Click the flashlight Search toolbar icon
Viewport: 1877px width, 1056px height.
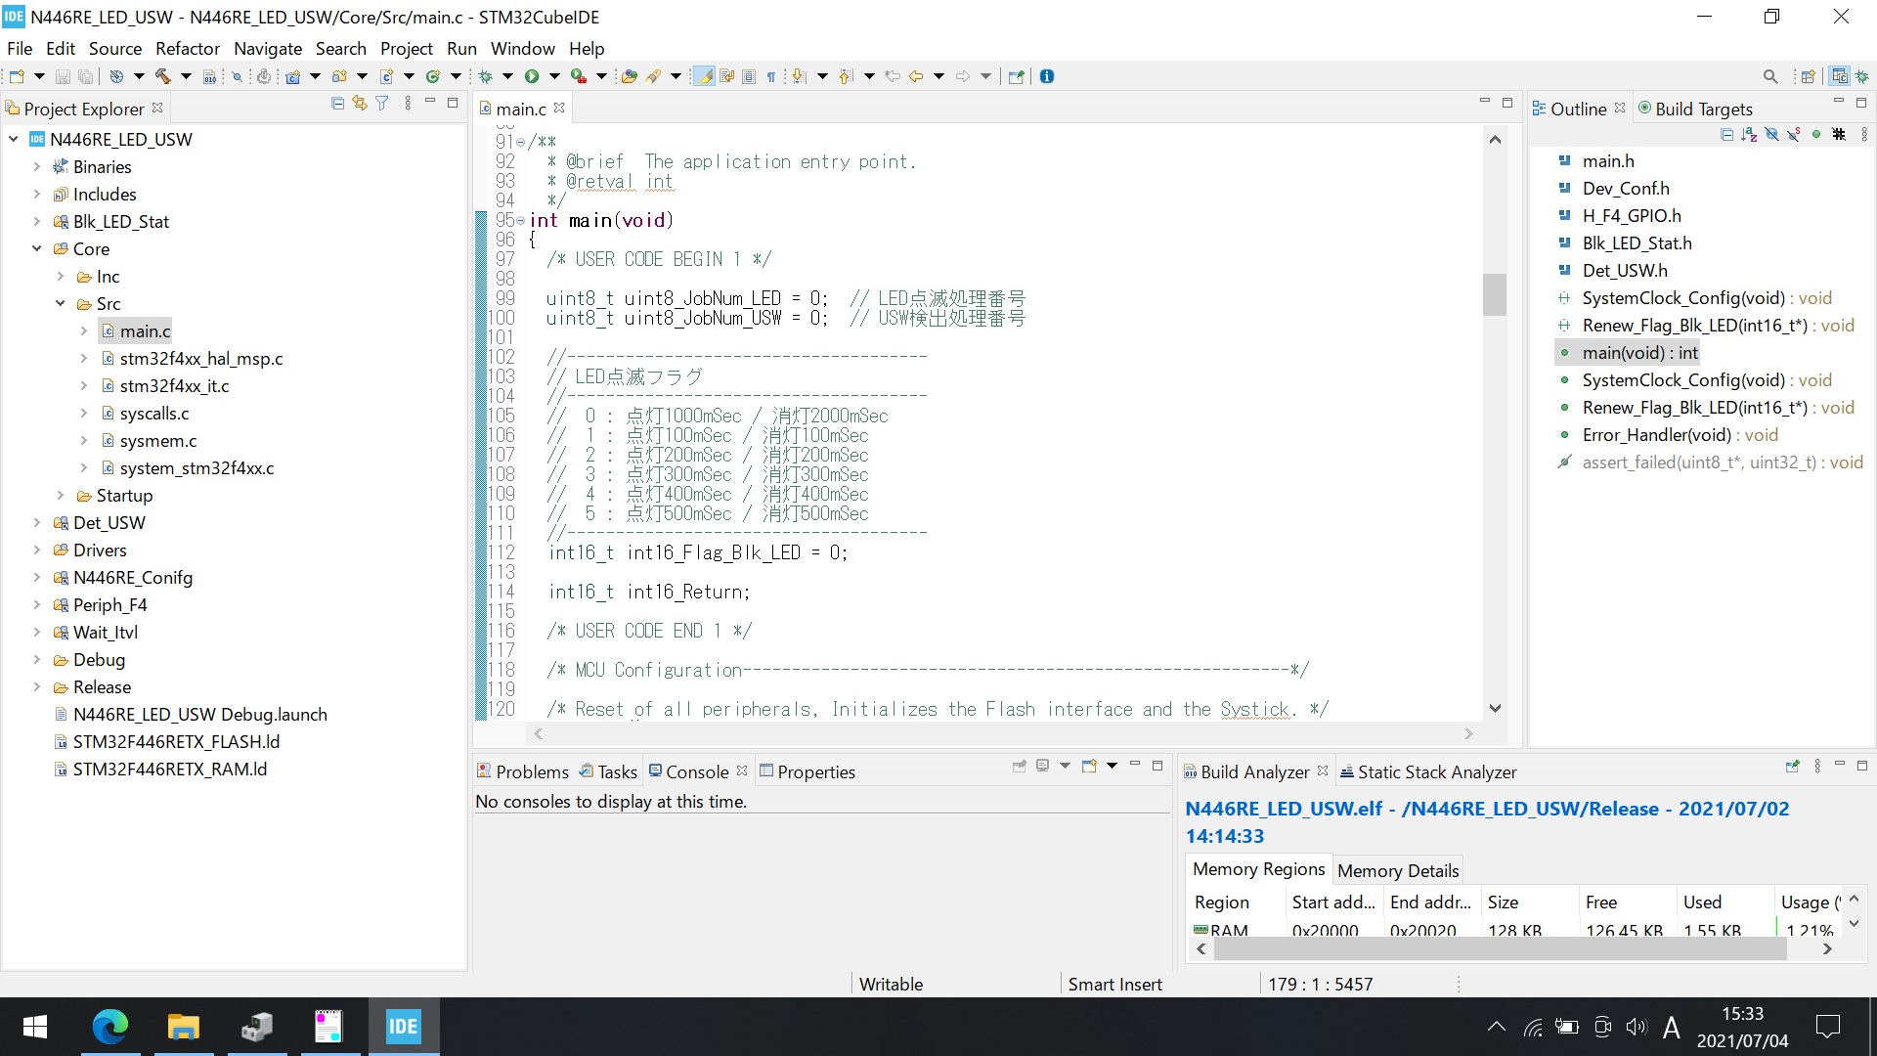653,76
